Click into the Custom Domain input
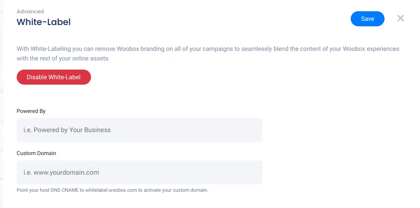 click(x=139, y=172)
